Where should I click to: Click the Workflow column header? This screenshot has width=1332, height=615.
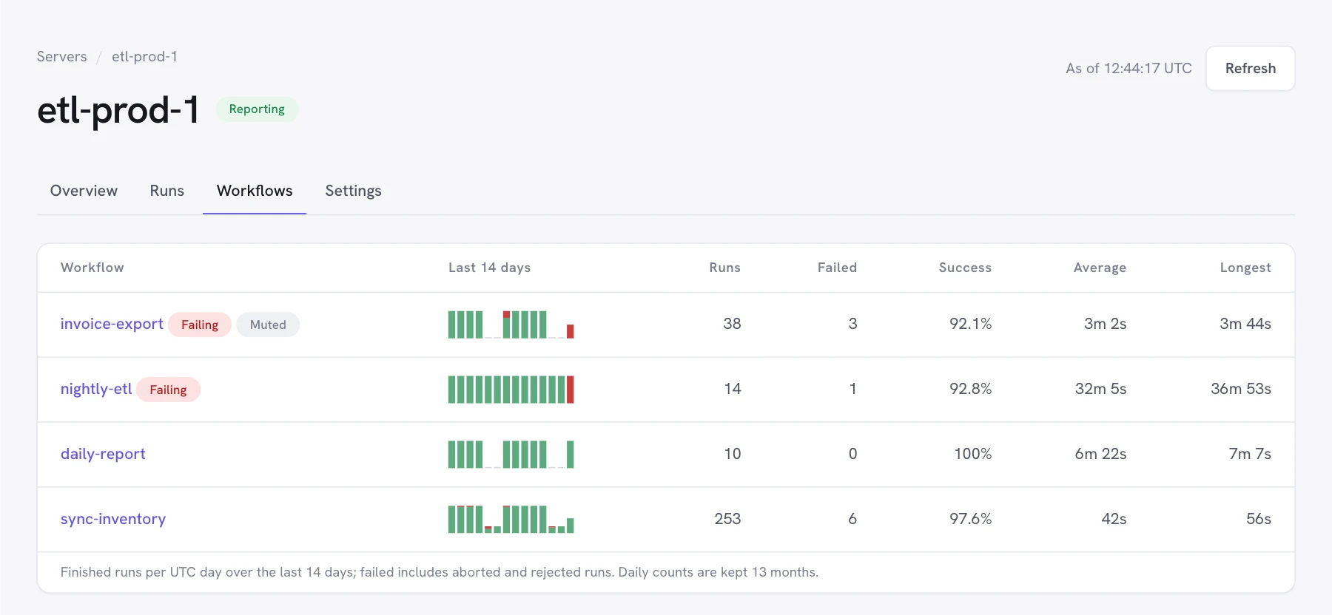pyautogui.click(x=92, y=268)
